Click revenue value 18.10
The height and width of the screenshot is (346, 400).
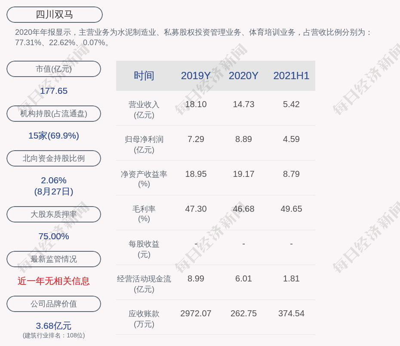196,105
